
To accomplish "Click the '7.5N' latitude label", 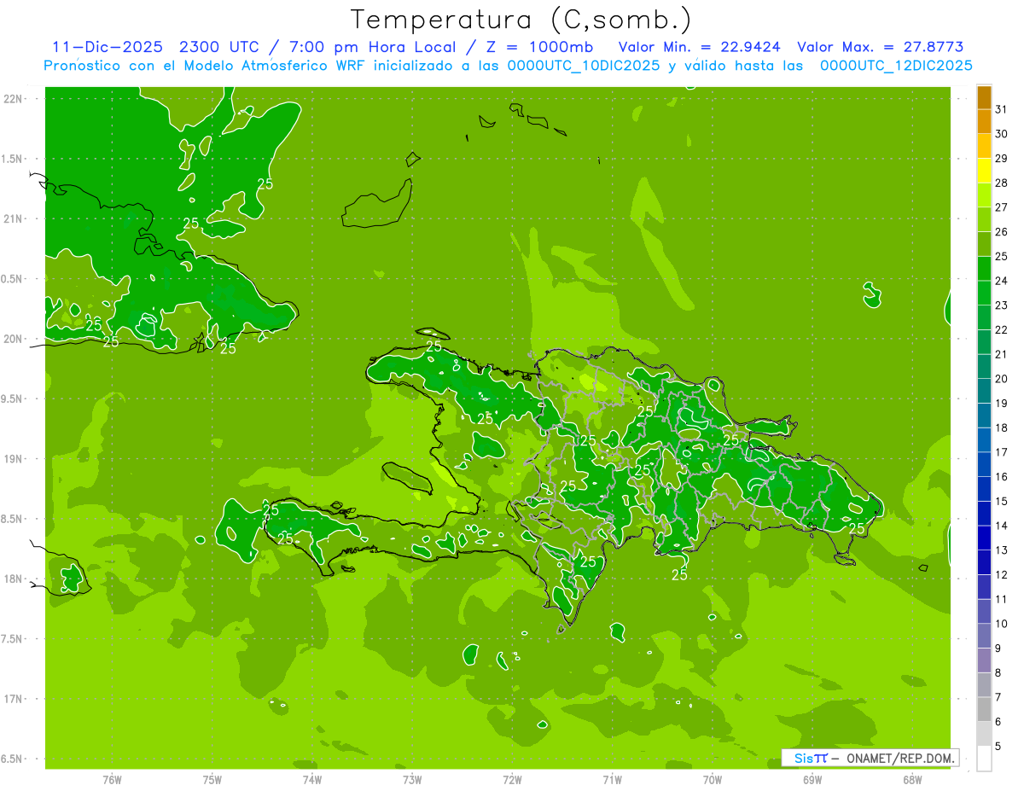I will pos(12,639).
